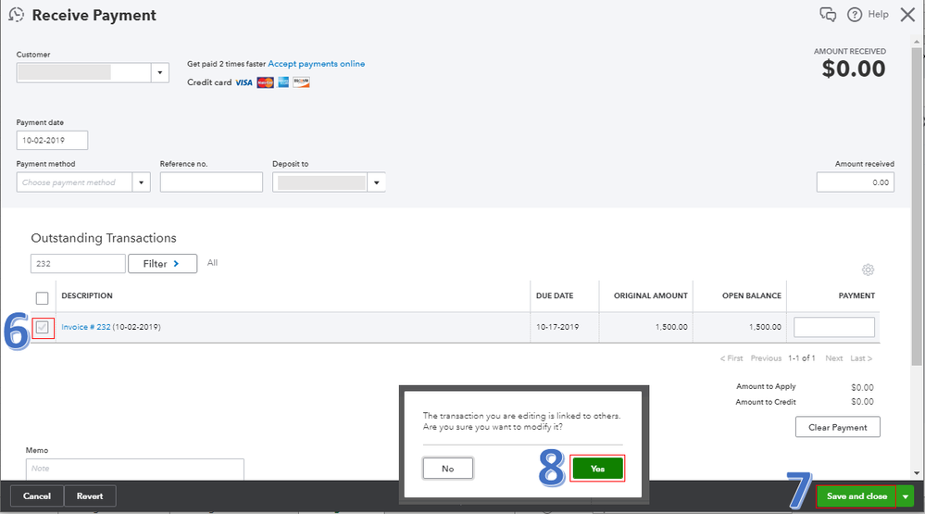Screen dimensions: 925x514
Task: Toggle the select-all transactions checkbox
Action: tap(42, 298)
